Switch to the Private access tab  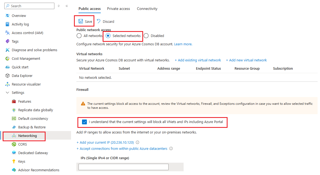pos(118,9)
